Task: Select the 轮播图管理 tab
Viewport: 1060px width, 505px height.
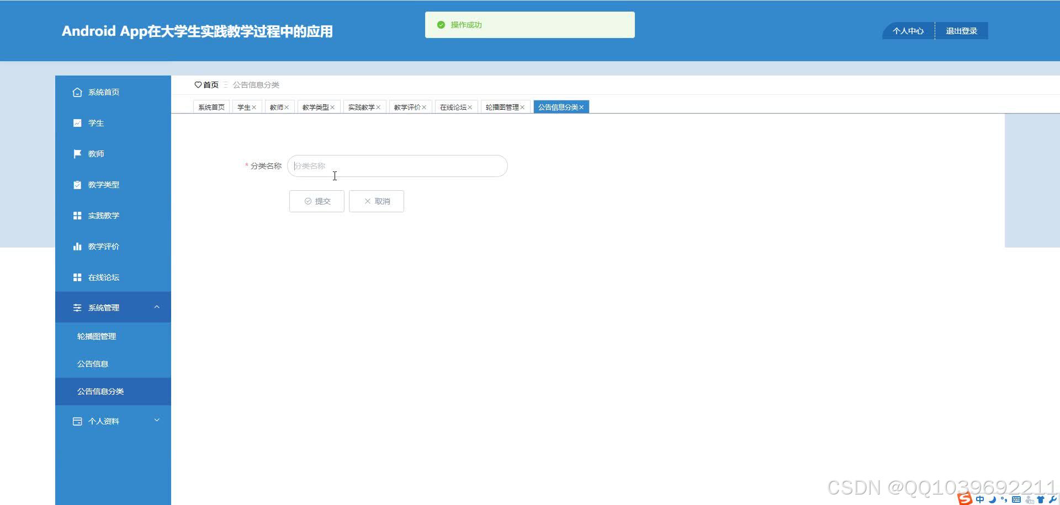Action: [501, 106]
